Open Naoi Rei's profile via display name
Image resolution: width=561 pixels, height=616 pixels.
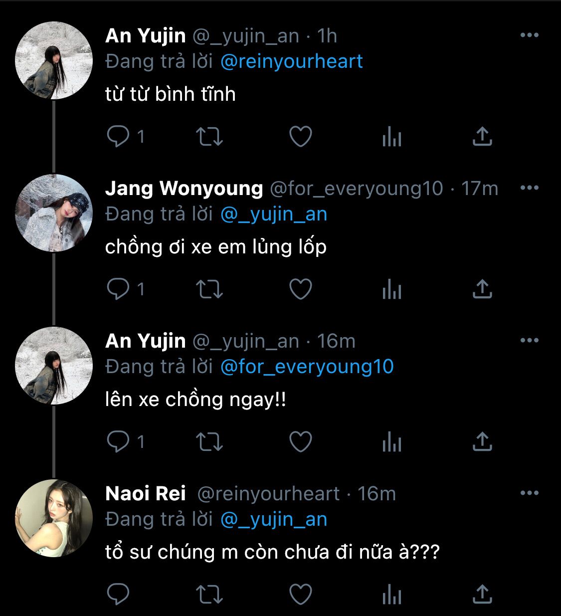146,494
